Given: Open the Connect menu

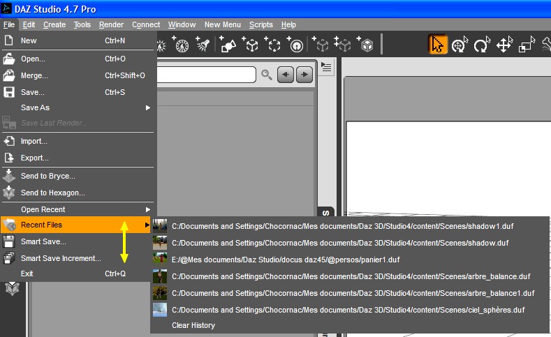Looking at the screenshot, I should pos(146,24).
